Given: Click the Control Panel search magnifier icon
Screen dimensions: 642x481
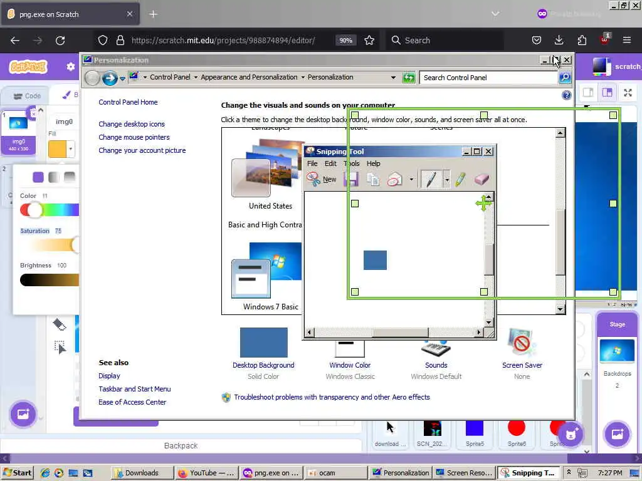Looking at the screenshot, I should (x=565, y=77).
